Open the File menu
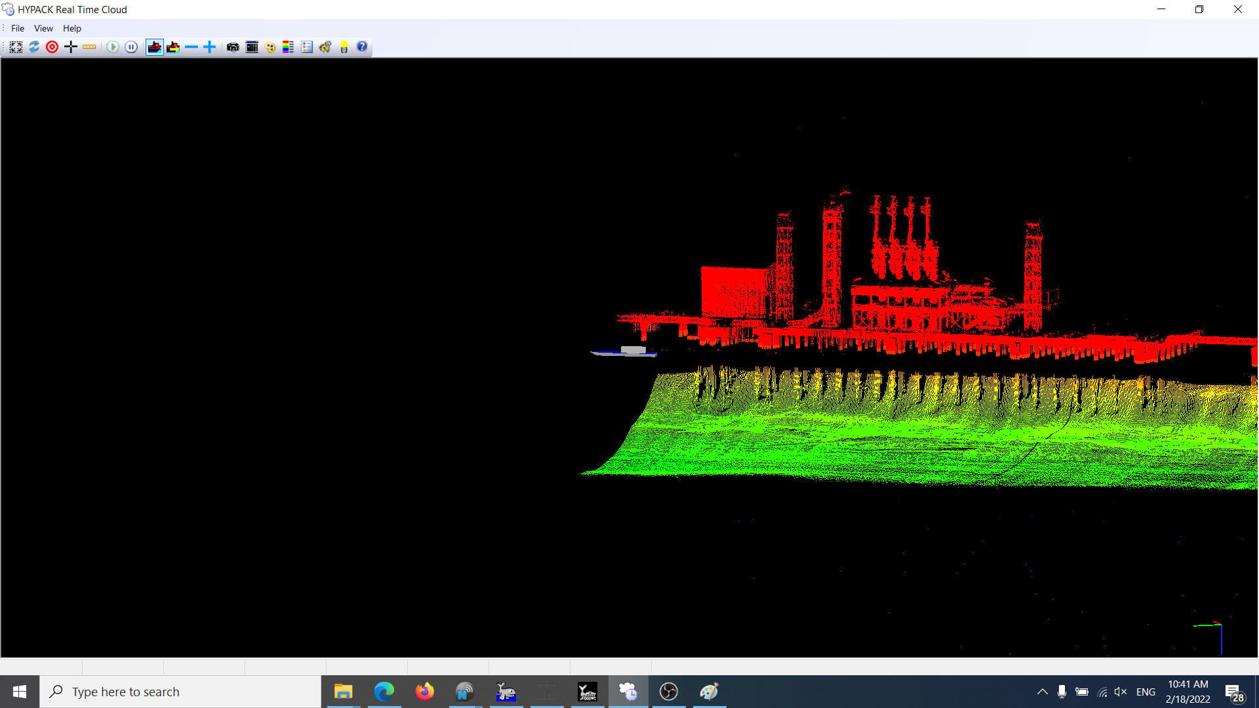This screenshot has width=1259, height=708. coord(17,28)
